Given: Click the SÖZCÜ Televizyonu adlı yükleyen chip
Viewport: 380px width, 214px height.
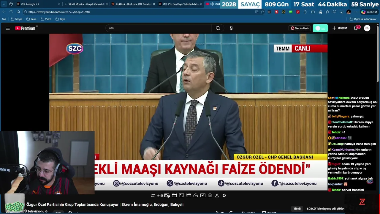Looking at the screenshot, I should point(326,209).
